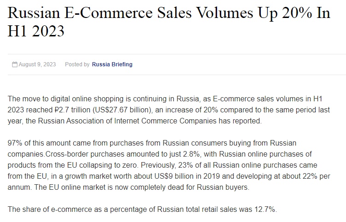Click the last line about e-commerce share of retail
The image size is (346, 222).
tap(142, 209)
